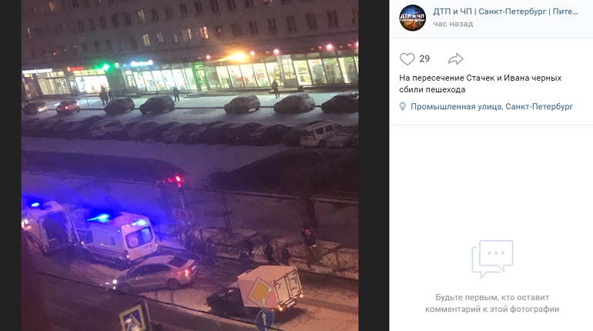The height and width of the screenshot is (331, 593).
Task: Like the photo with the heart icon
Action: [407, 59]
